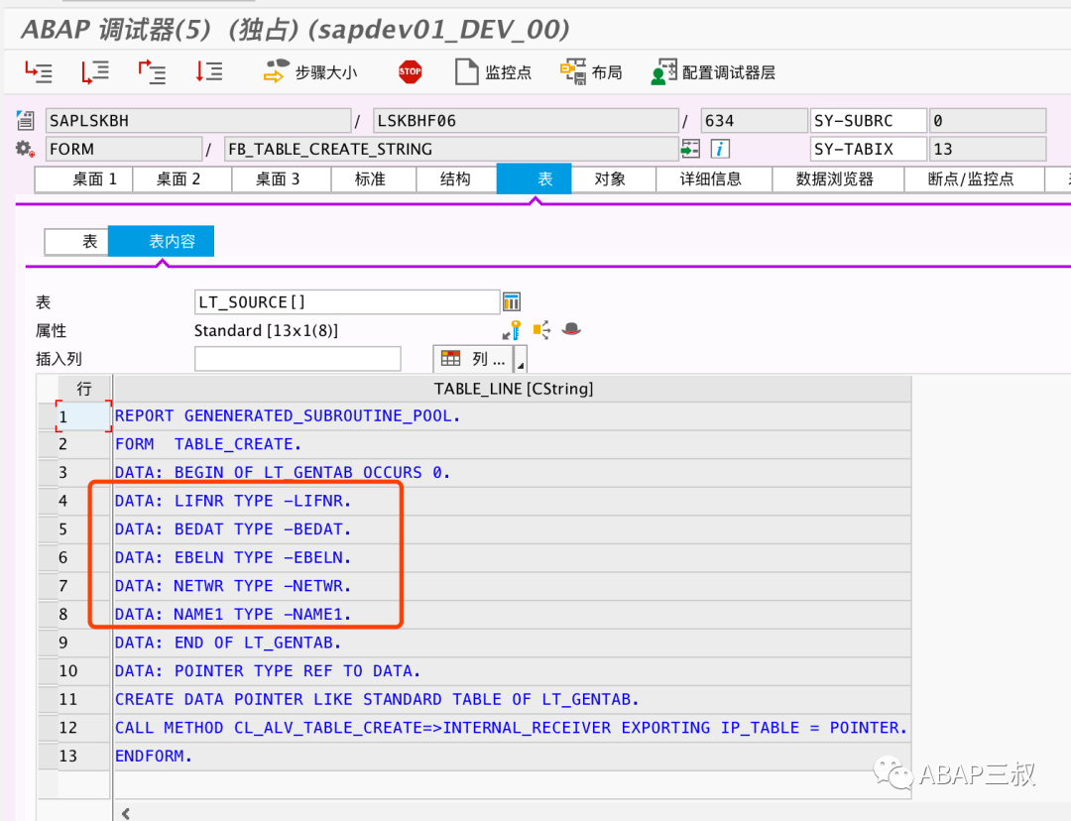Open the 步骤大小 step size option
The width and height of the screenshot is (1071, 821).
pyautogui.click(x=310, y=71)
